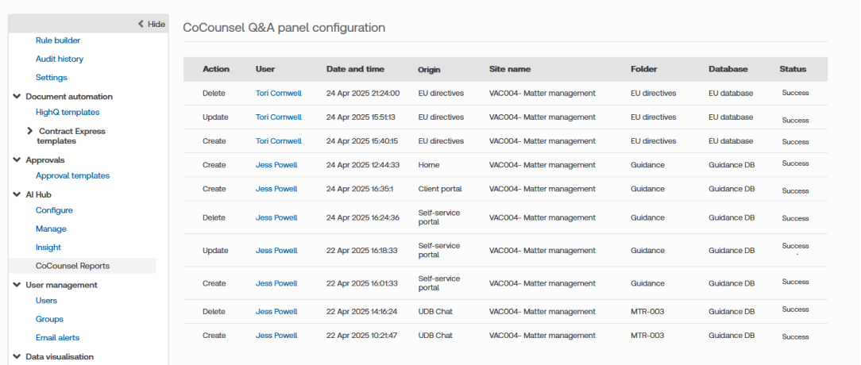The width and height of the screenshot is (861, 365).
Task: Click Tori Cornwell in the Delete row
Action: [278, 93]
